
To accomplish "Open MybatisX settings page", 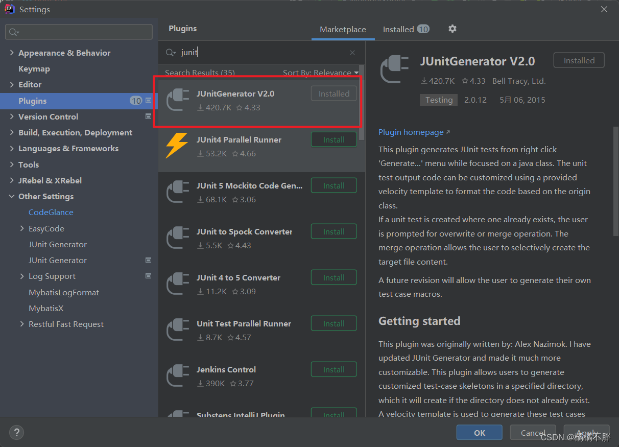I will point(46,308).
